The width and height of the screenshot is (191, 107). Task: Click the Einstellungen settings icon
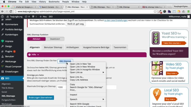pos(2,72)
